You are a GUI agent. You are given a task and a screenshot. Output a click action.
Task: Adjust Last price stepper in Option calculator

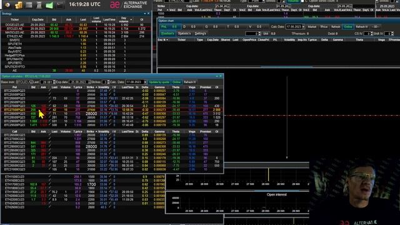54,82
